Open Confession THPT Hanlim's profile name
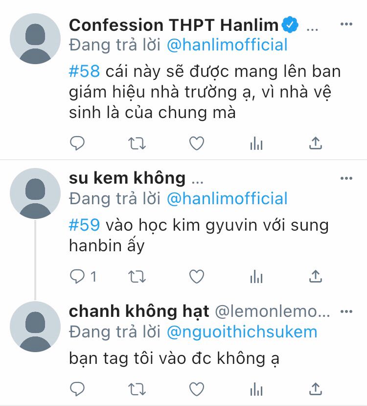 coord(174,25)
